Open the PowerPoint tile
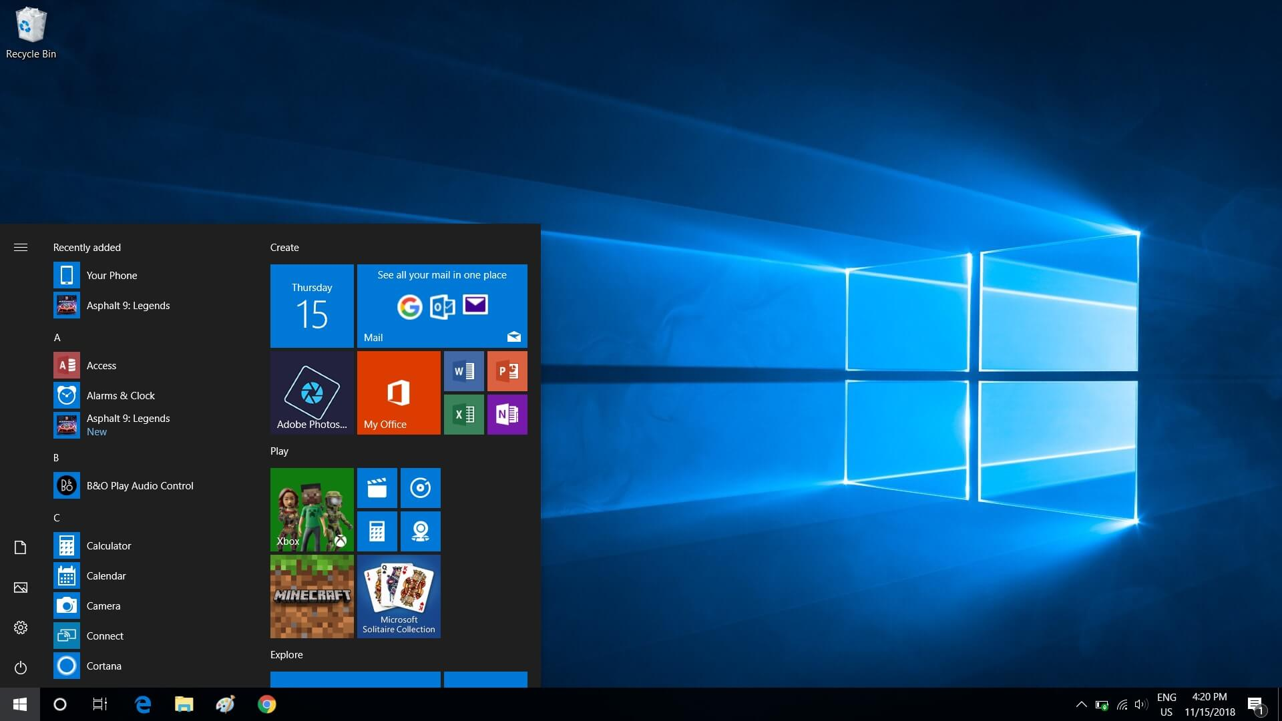The width and height of the screenshot is (1282, 721). pos(507,371)
